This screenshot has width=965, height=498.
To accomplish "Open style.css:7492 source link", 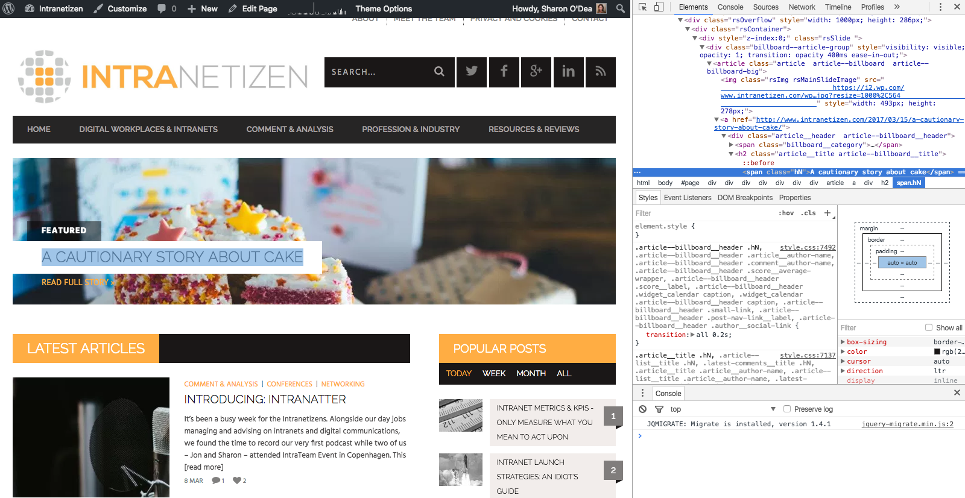I will pos(808,247).
